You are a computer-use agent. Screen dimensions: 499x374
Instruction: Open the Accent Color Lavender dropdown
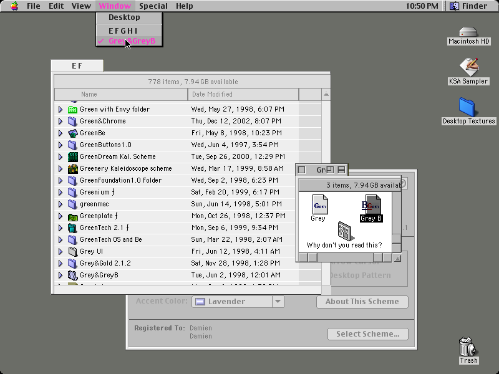coord(238,302)
